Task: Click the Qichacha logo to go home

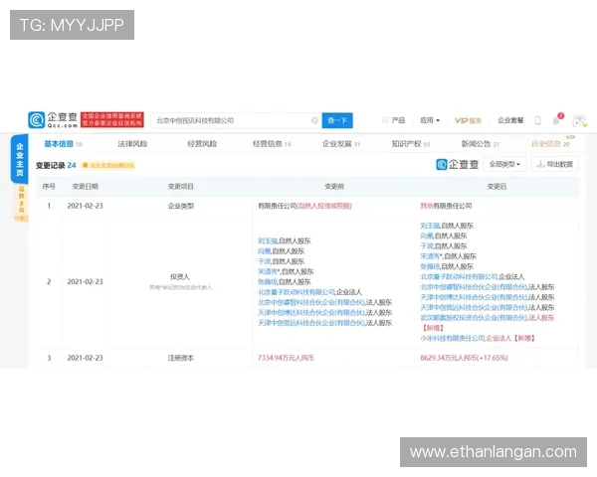Action: (x=53, y=120)
